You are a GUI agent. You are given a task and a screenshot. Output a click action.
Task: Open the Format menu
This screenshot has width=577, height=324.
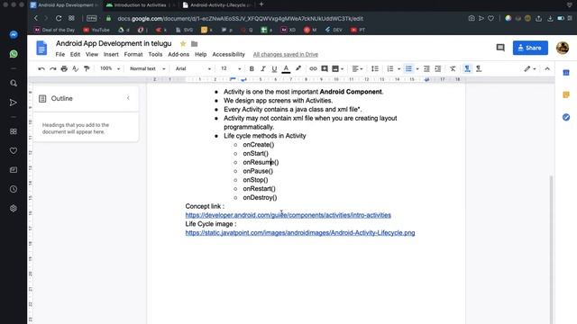click(133, 54)
